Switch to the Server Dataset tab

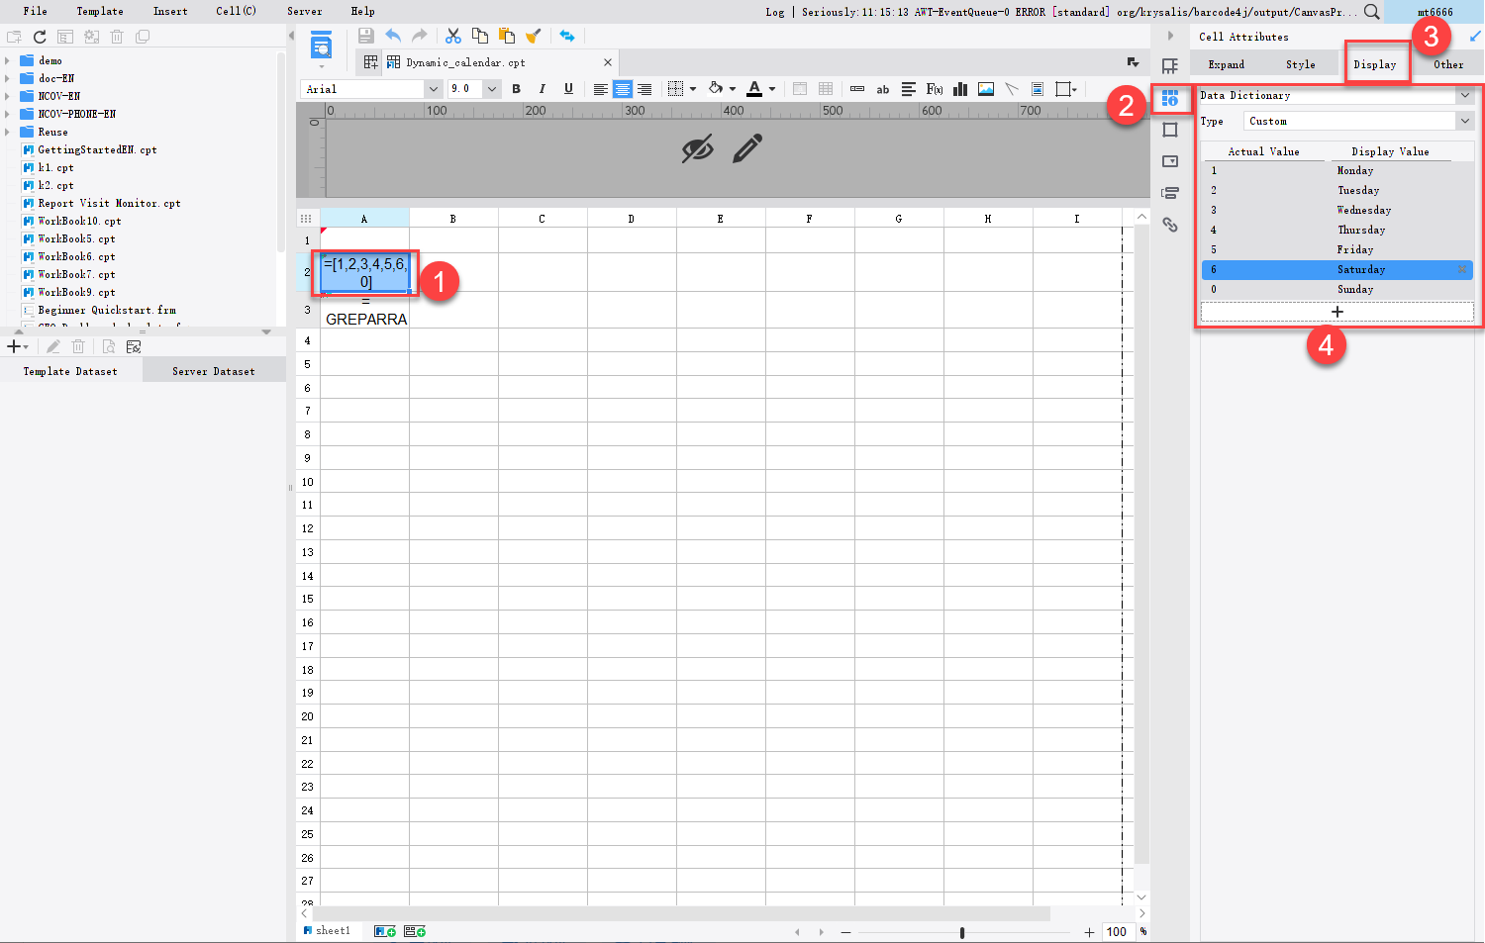click(x=214, y=371)
